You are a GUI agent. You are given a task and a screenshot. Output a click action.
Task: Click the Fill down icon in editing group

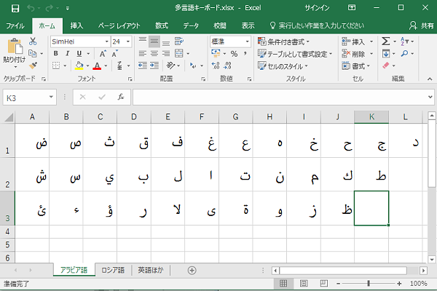point(386,53)
